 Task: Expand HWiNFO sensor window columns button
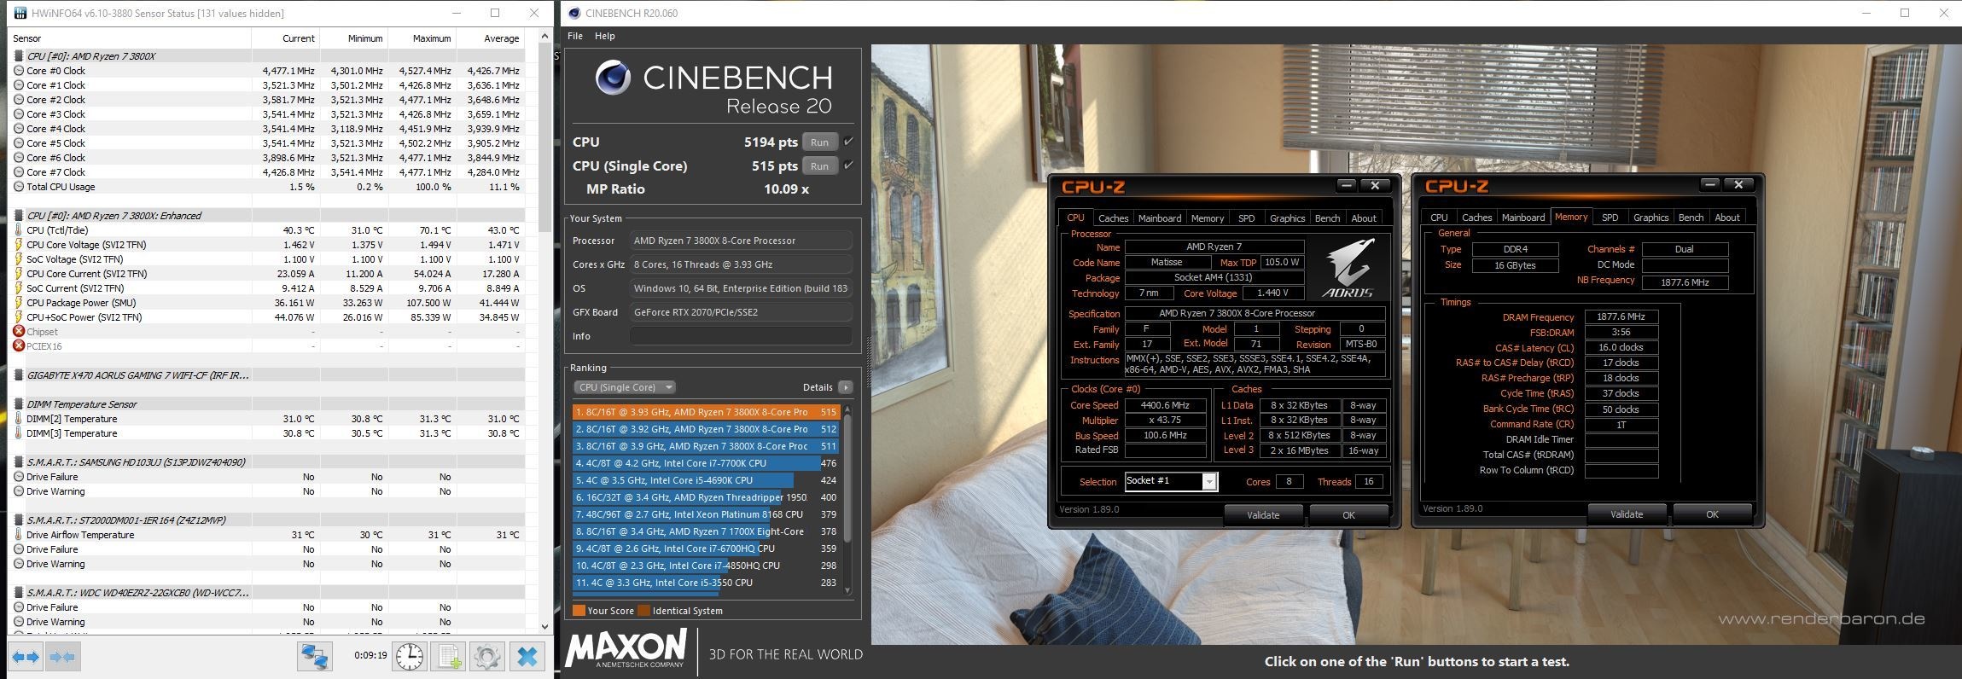(25, 657)
